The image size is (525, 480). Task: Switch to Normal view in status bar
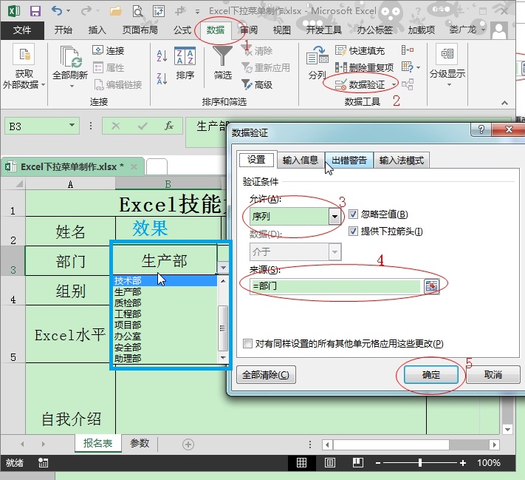click(301, 463)
